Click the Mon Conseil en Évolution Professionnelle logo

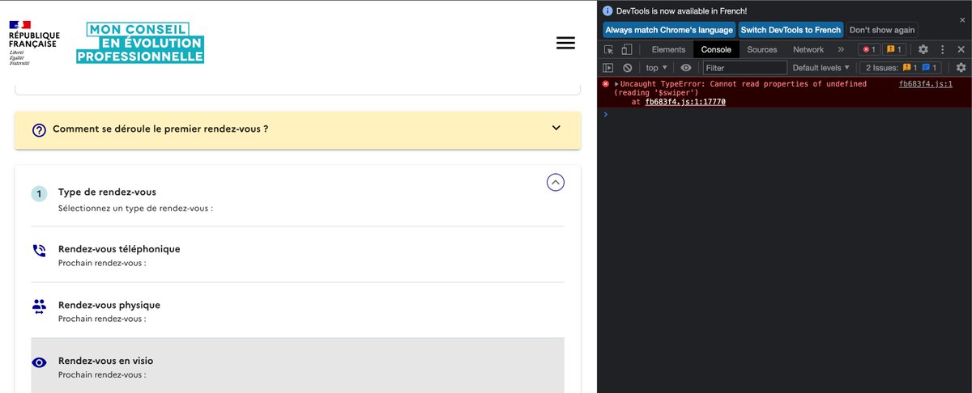tap(140, 42)
